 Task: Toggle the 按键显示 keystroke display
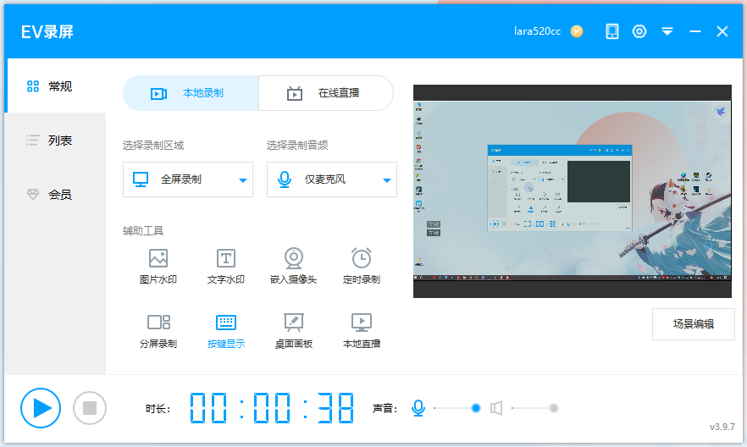coord(226,331)
